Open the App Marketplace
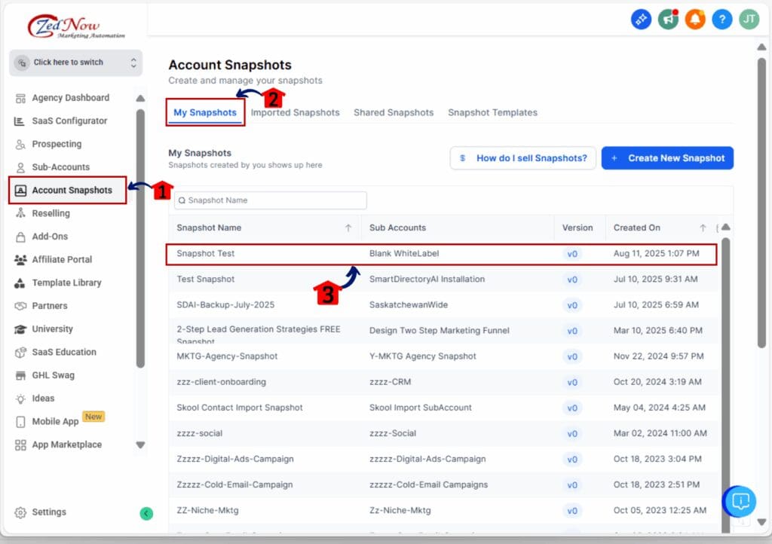Screen dimensions: 772x544 [x=66, y=445]
